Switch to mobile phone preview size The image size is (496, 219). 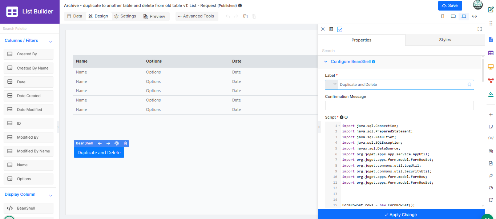click(443, 16)
